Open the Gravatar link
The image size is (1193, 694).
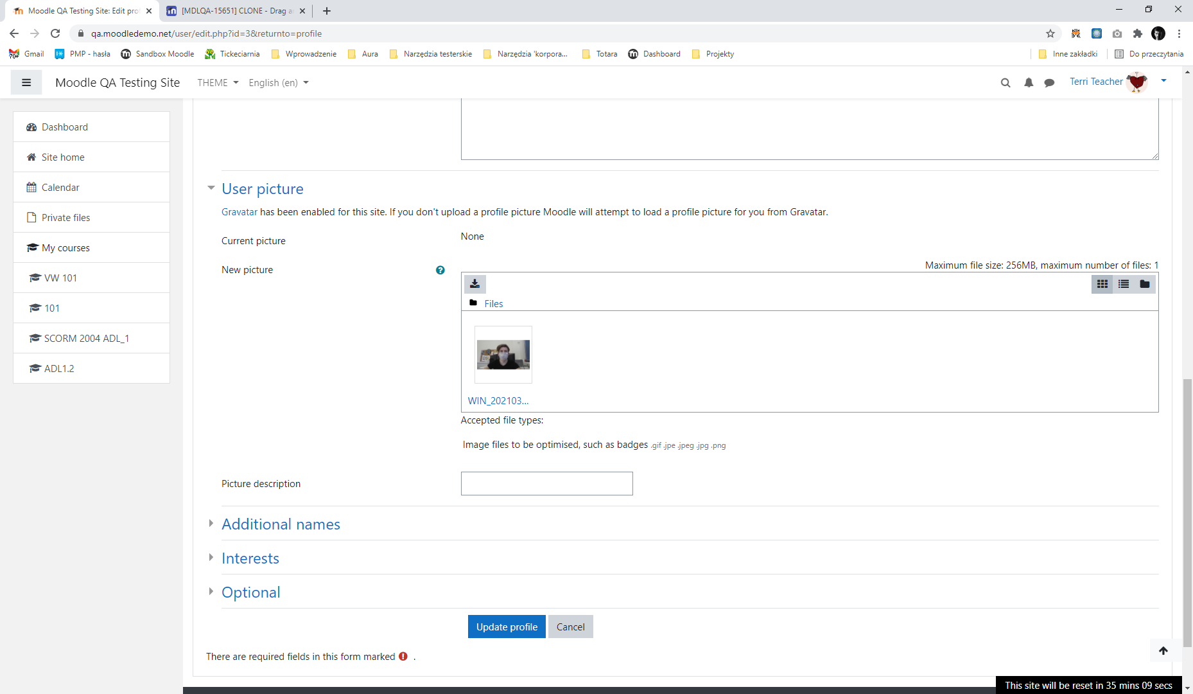239,211
